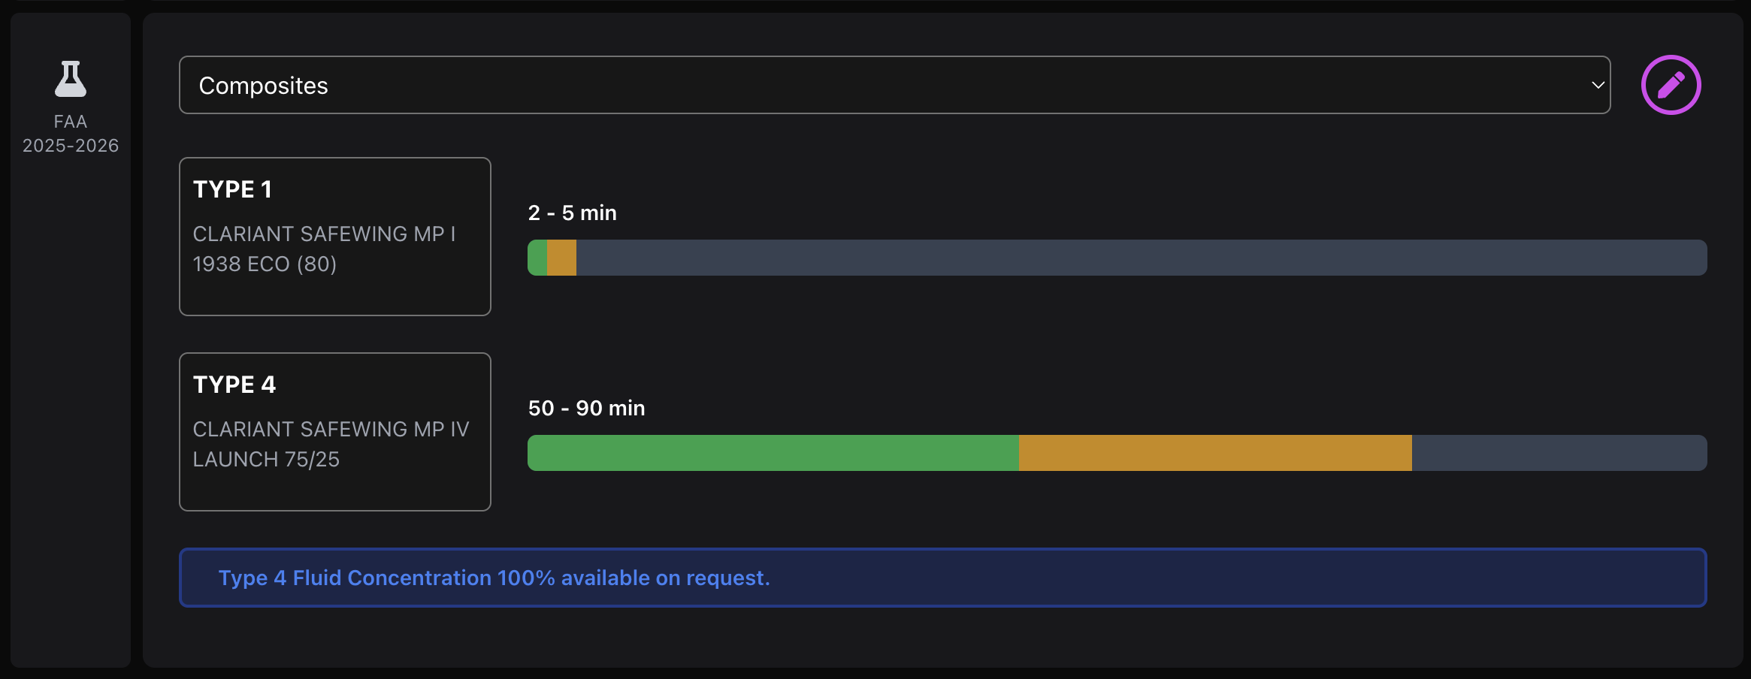Click the Type 4 Fluid Concentration notice
The height and width of the screenshot is (679, 1751).
point(494,578)
